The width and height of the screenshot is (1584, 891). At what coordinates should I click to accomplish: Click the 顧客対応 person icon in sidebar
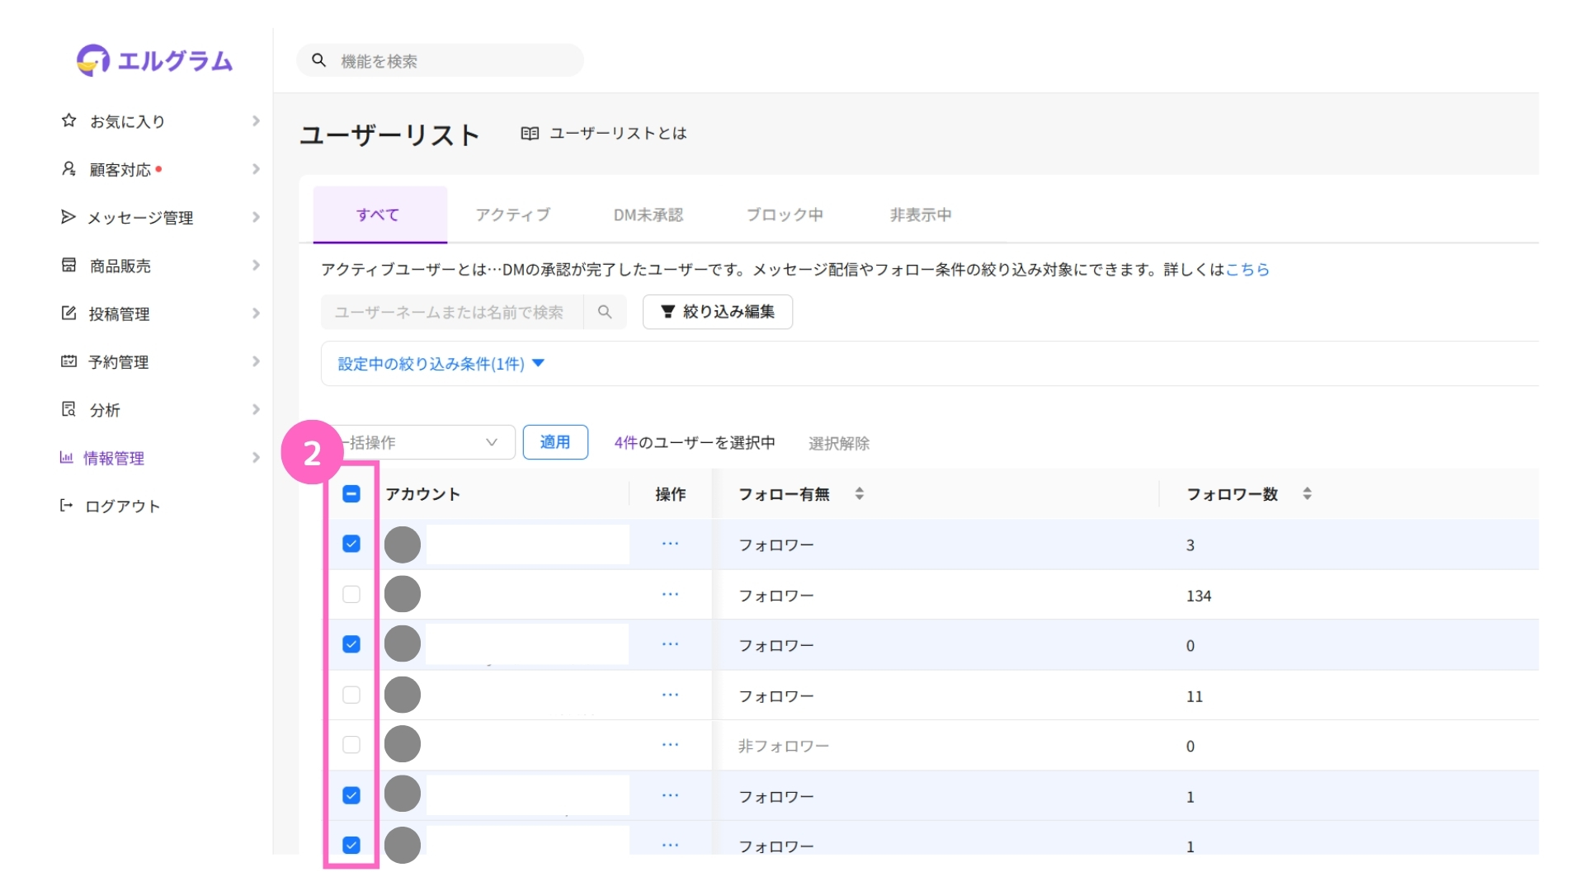click(69, 169)
